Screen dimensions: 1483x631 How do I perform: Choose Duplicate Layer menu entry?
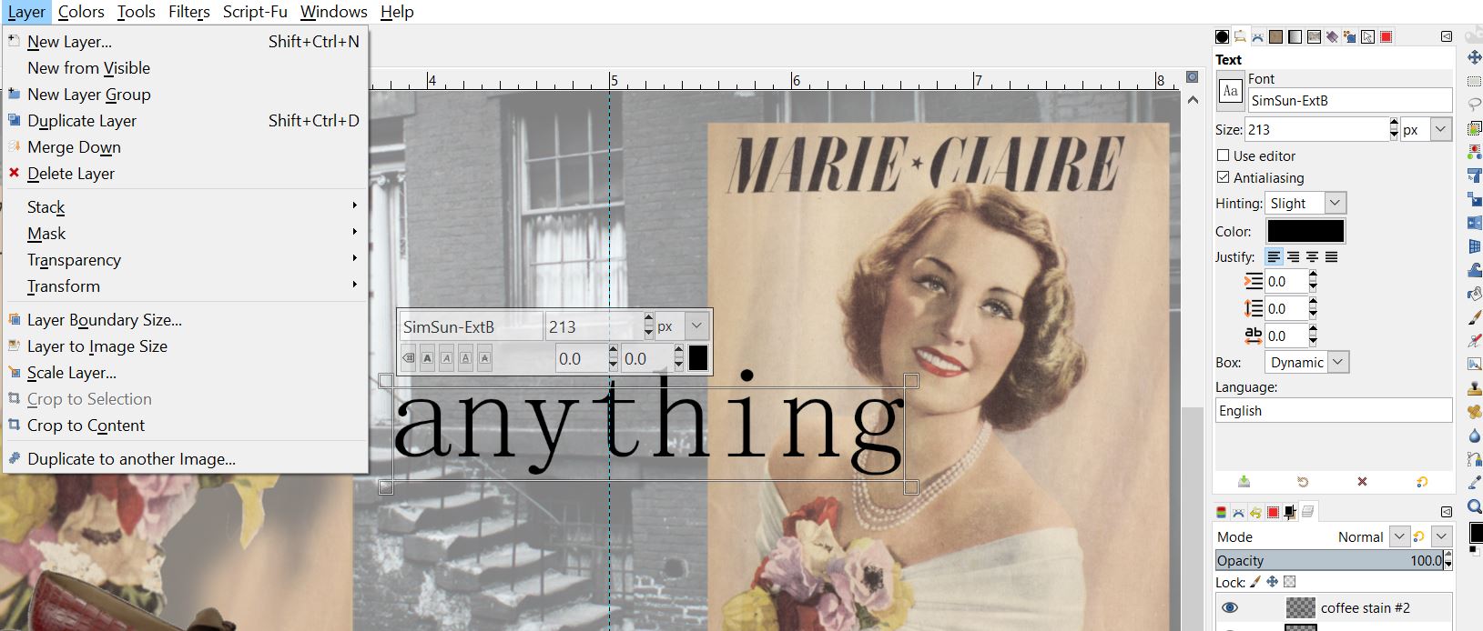[186, 120]
